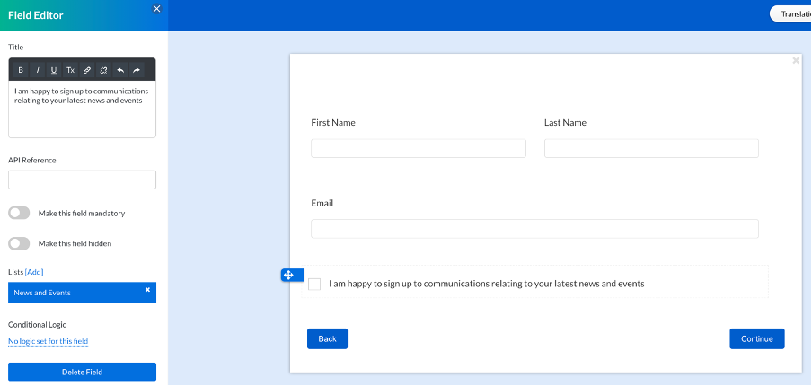Insert a link using the chain icon
812x386 pixels.
pyautogui.click(x=87, y=70)
